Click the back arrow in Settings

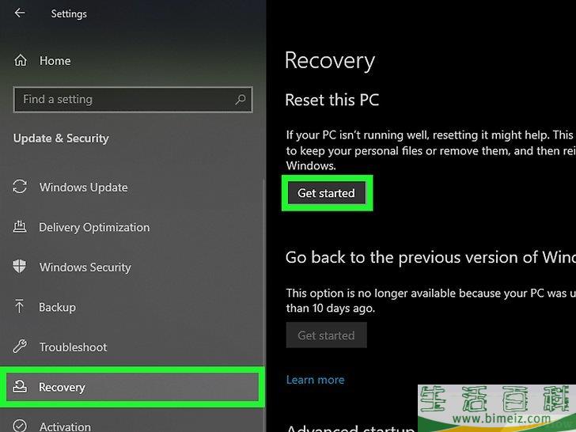pyautogui.click(x=20, y=13)
